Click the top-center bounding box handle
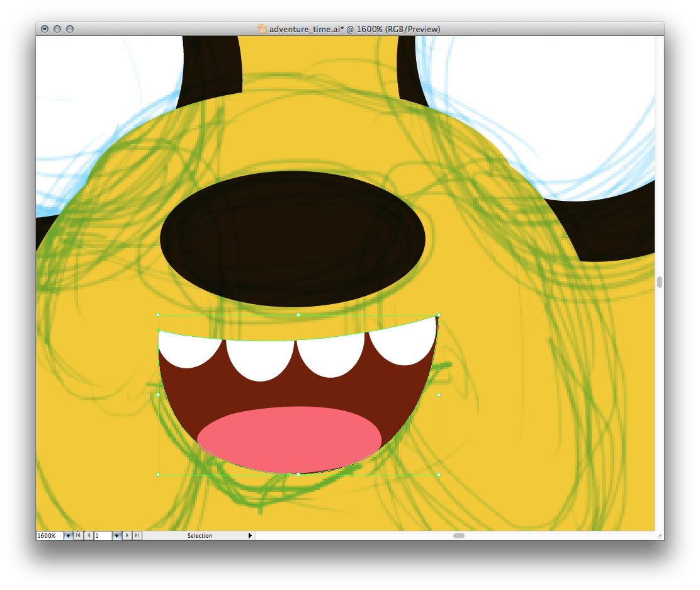 point(298,315)
